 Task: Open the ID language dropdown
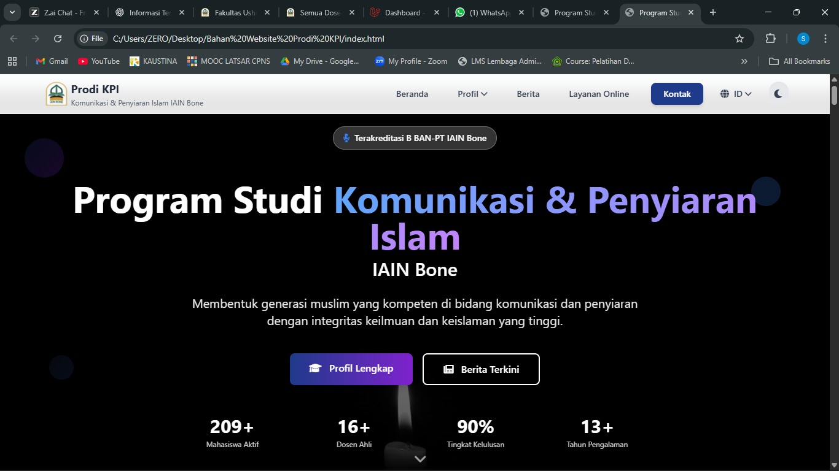pyautogui.click(x=736, y=94)
